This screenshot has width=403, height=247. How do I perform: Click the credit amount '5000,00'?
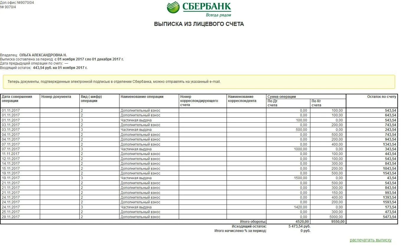click(x=336, y=217)
